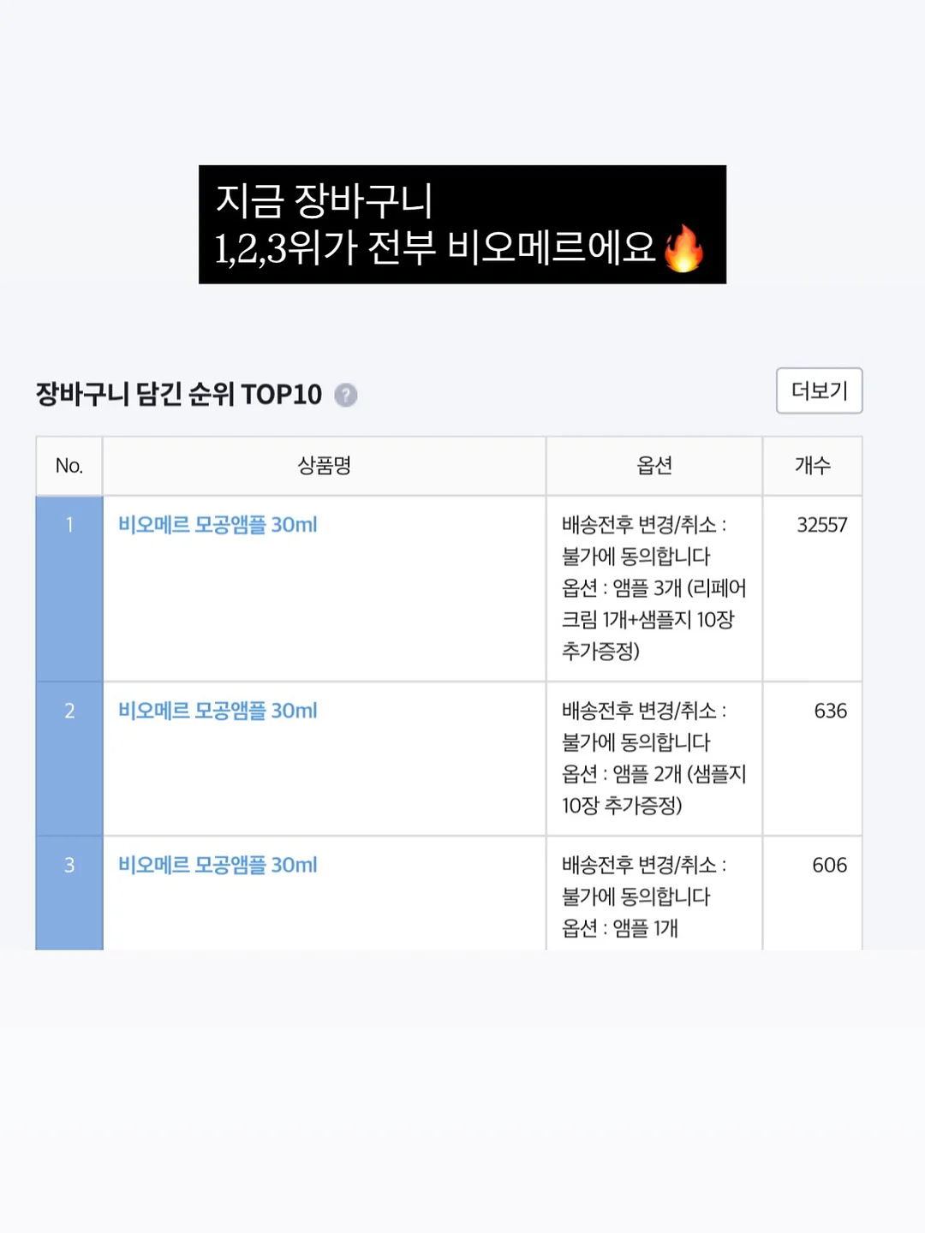
Task: Click the 앰플 2개 option text in row 2
Action: coord(647,774)
